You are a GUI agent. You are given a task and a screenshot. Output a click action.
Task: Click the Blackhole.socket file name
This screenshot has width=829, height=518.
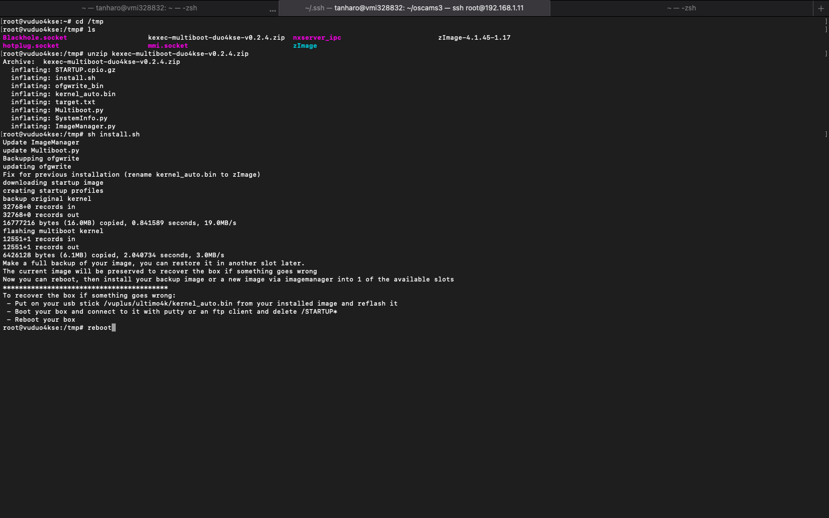pos(35,37)
